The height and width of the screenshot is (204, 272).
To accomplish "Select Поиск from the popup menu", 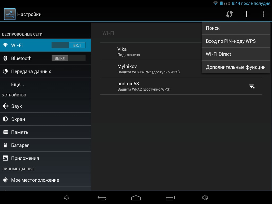I will click(x=236, y=28).
